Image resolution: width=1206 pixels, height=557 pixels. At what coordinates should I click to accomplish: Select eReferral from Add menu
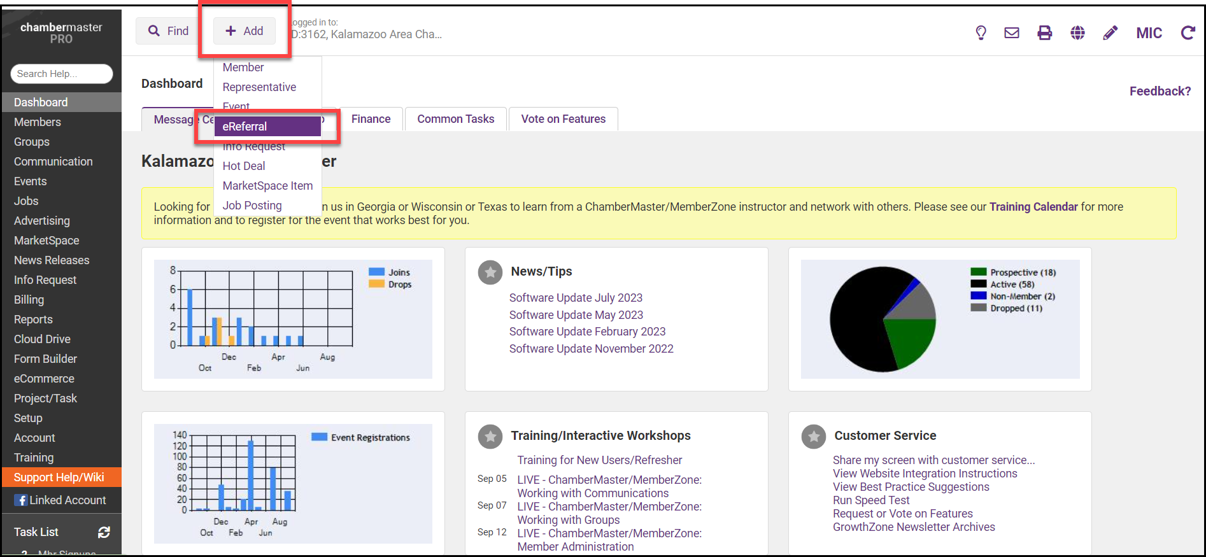pyautogui.click(x=267, y=127)
